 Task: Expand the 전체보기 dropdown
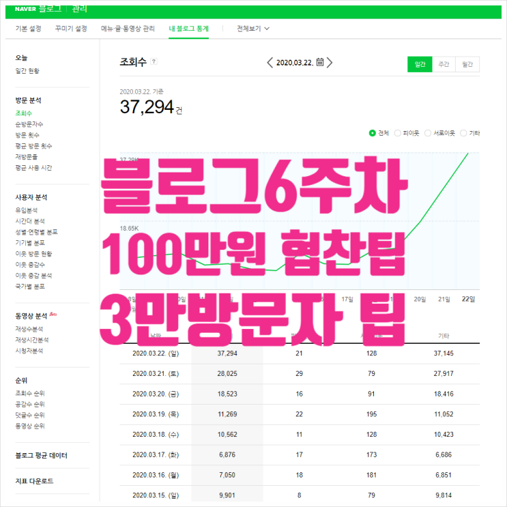point(253,29)
